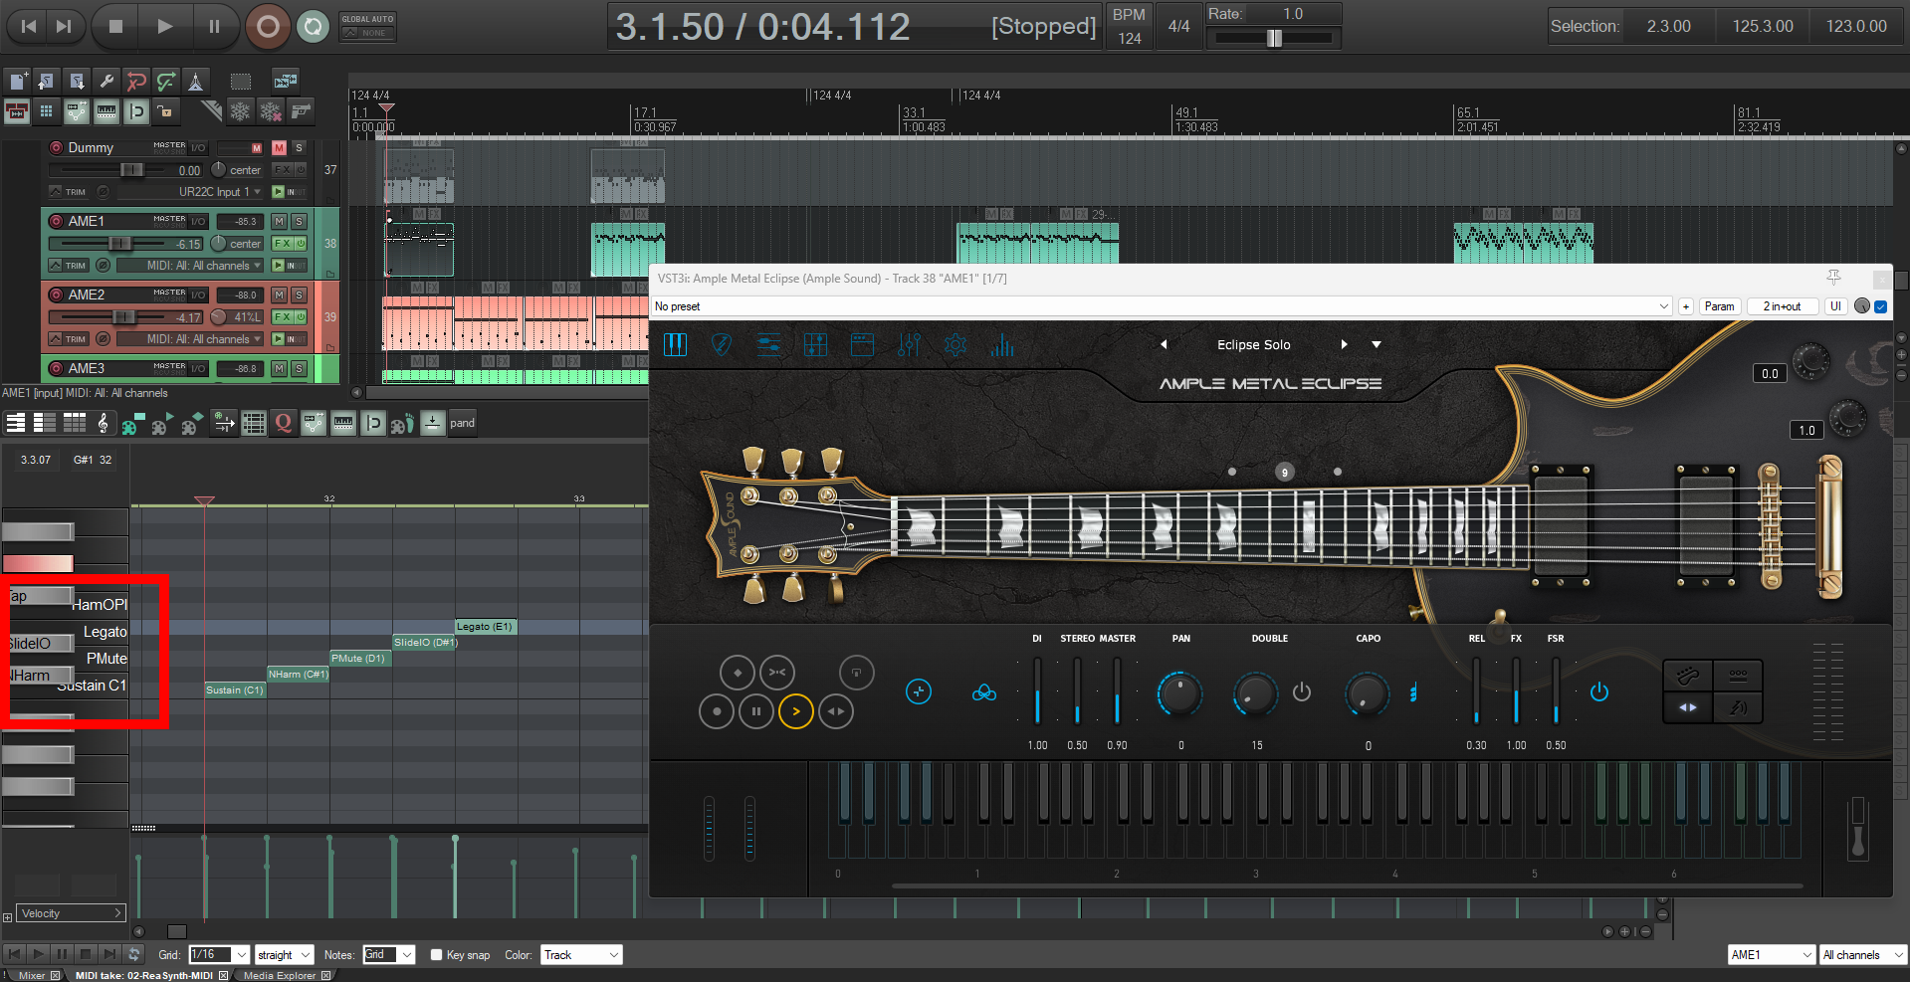The width and height of the screenshot is (1910, 982).
Task: Bypass FX power button on AME1
Action: point(301,243)
